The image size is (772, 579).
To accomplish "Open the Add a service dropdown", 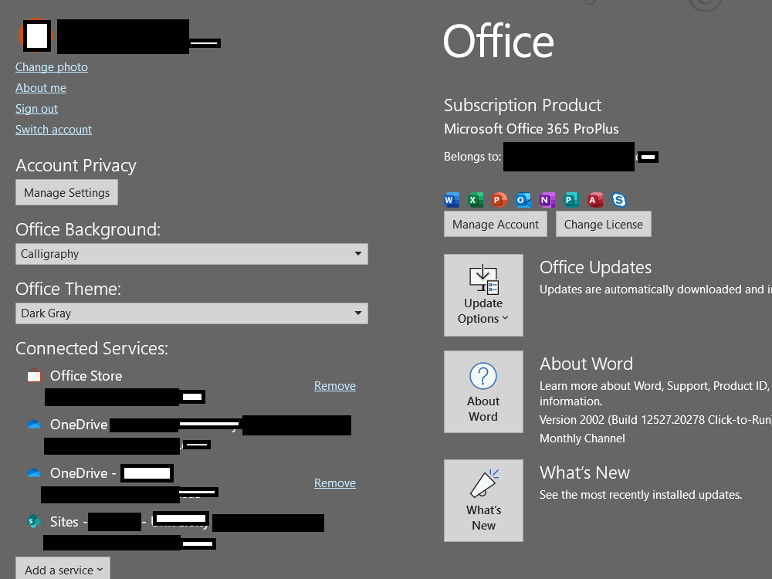I will (x=63, y=569).
